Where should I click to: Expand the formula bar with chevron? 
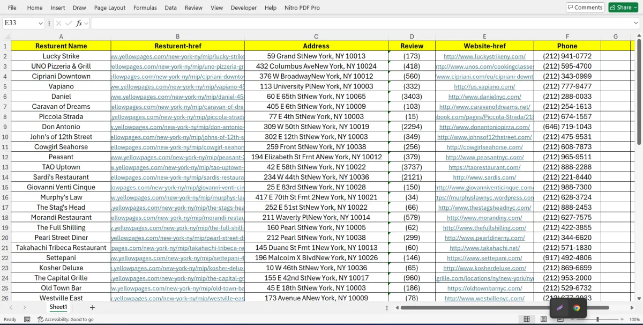pyautogui.click(x=635, y=23)
